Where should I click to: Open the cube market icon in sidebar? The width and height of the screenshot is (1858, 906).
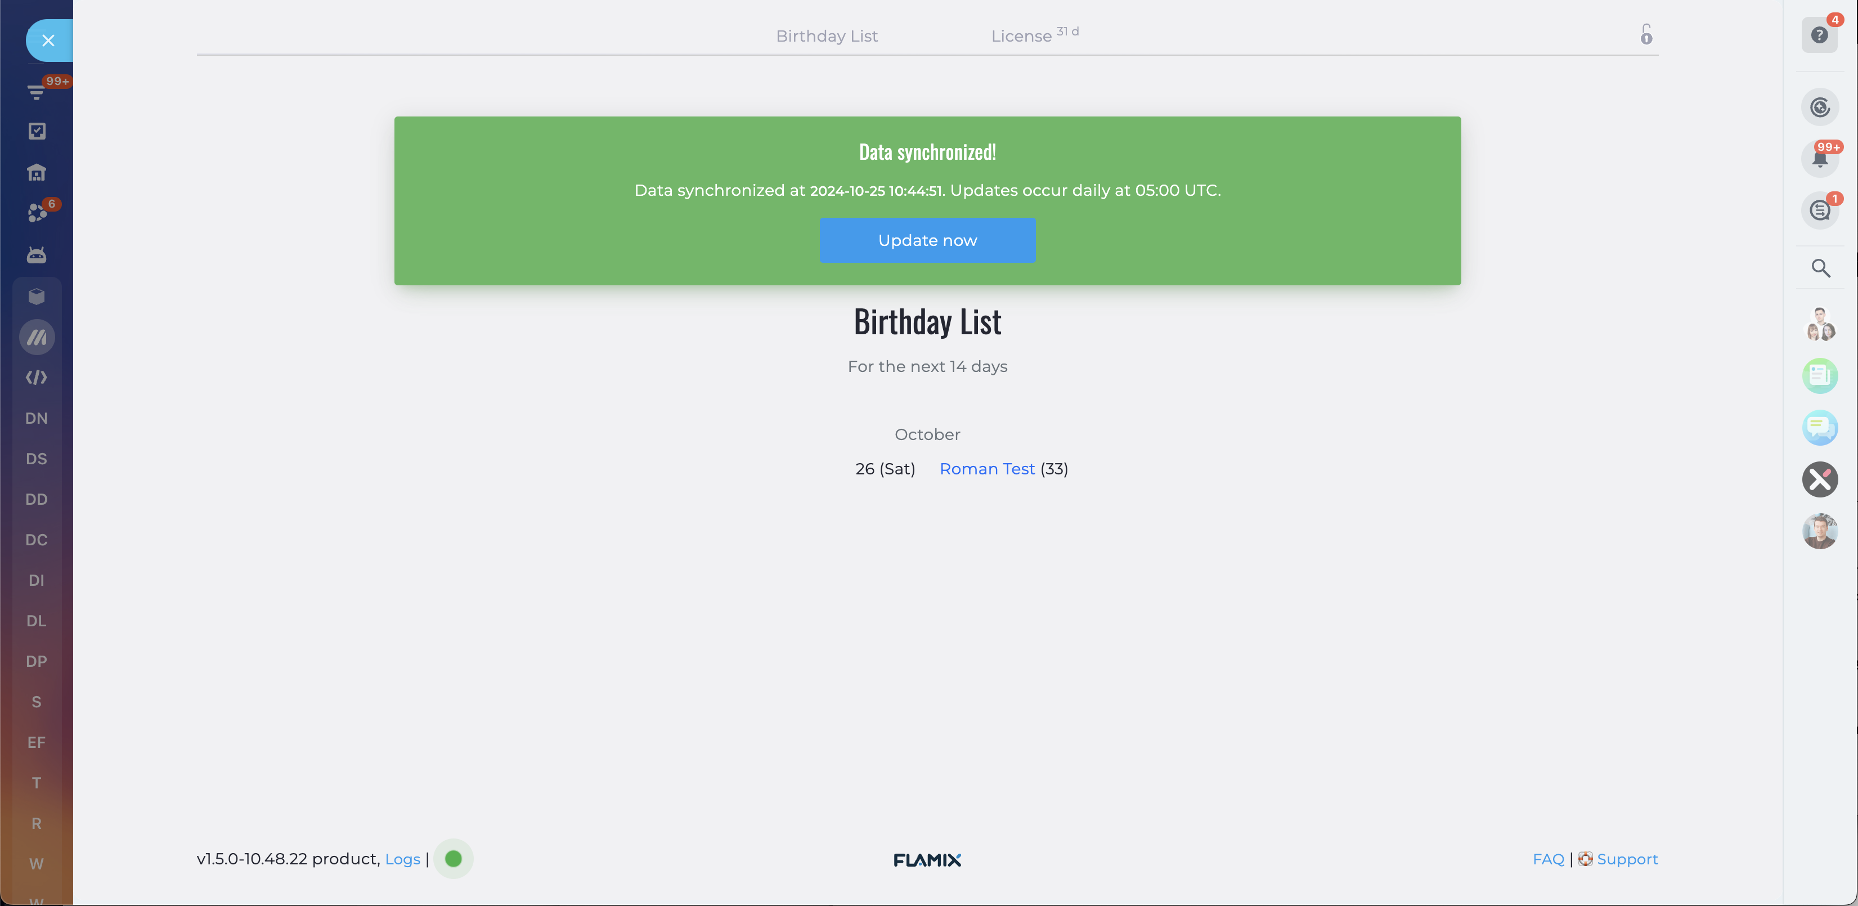click(x=37, y=297)
